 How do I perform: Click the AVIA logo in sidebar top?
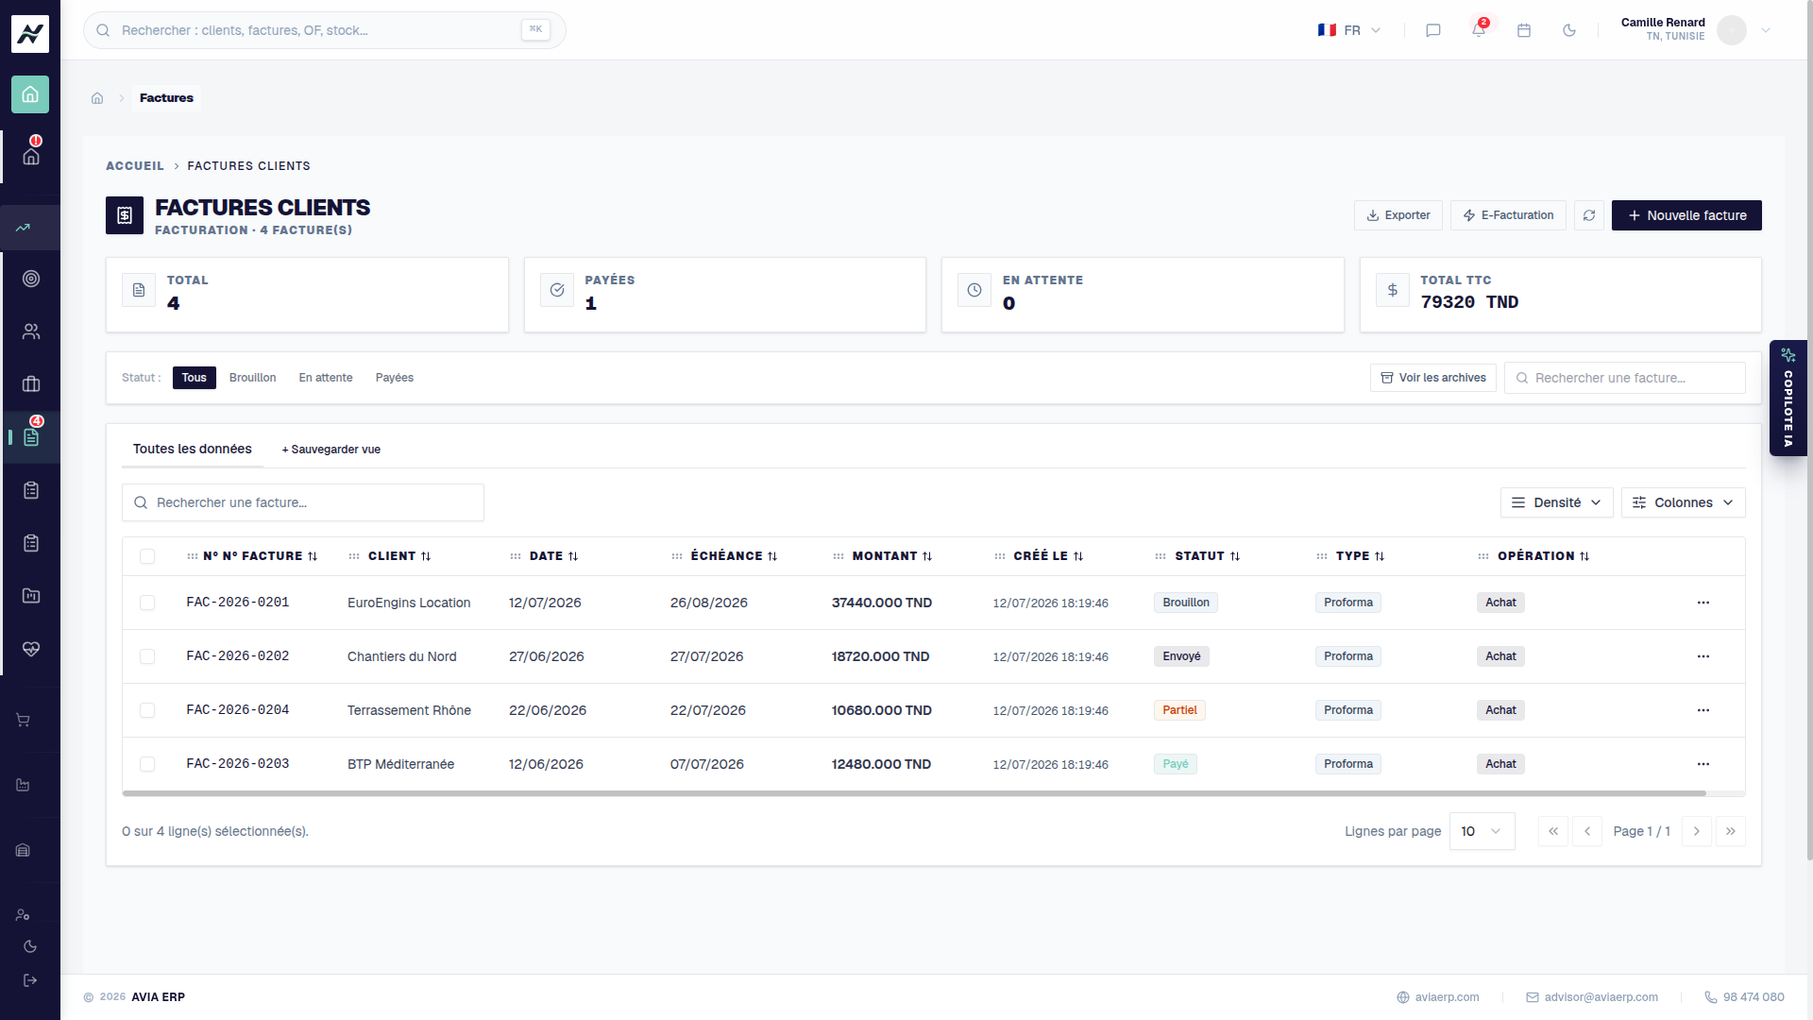30,34
